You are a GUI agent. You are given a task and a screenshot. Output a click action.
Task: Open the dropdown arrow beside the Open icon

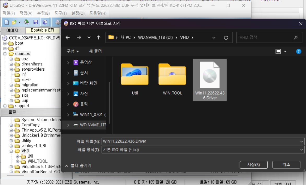pyautogui.click(x=20, y=22)
